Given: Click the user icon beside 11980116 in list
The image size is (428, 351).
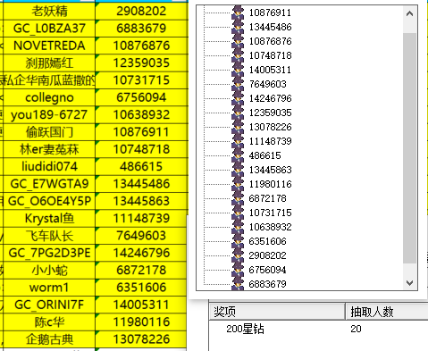Looking at the screenshot, I should 238,184.
